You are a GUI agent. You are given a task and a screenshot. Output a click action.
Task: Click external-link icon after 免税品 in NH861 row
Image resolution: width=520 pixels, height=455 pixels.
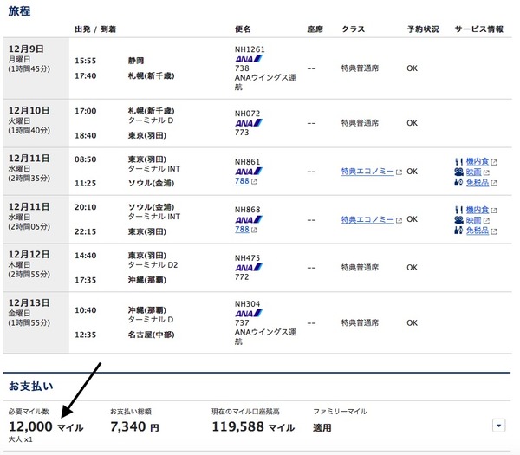494,183
